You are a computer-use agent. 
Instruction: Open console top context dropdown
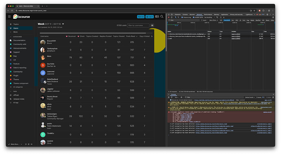tap(176, 97)
